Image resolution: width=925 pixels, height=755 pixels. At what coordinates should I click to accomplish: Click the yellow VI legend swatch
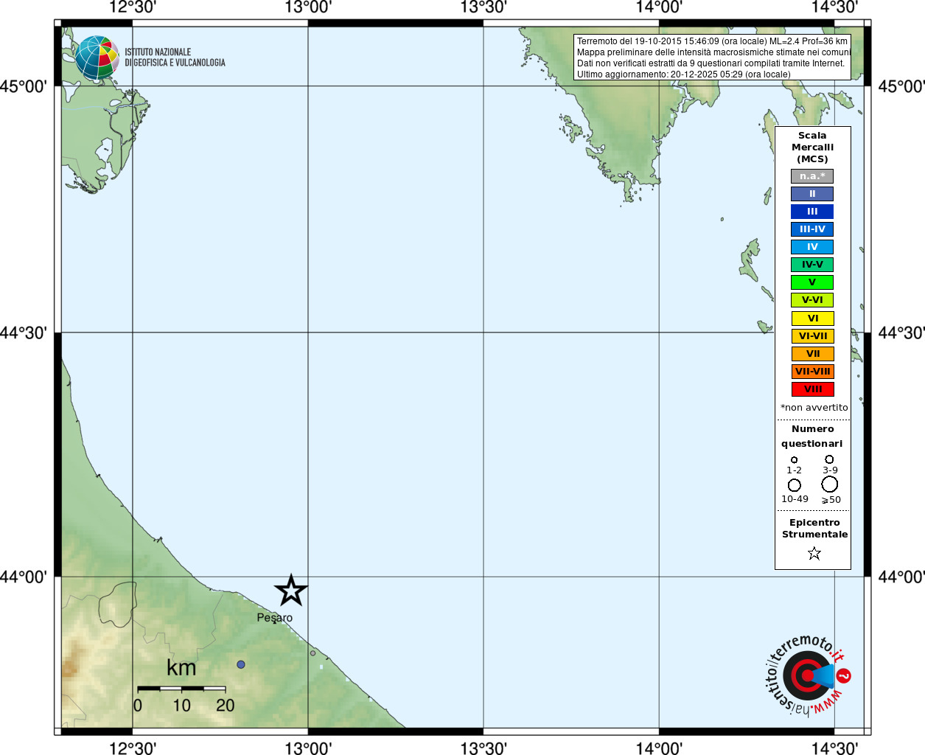[812, 319]
